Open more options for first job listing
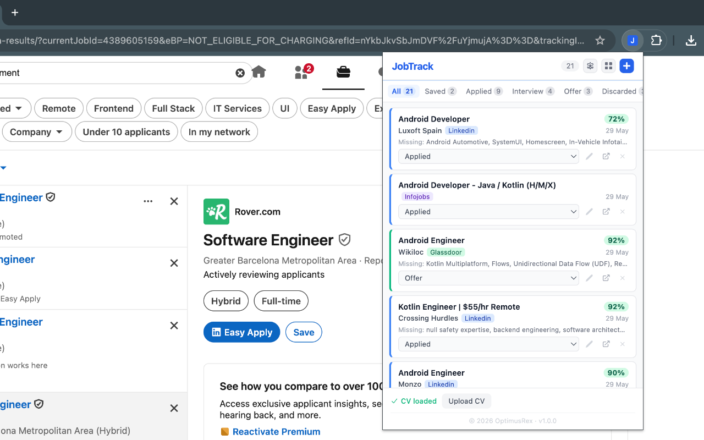704x440 pixels. point(148,201)
